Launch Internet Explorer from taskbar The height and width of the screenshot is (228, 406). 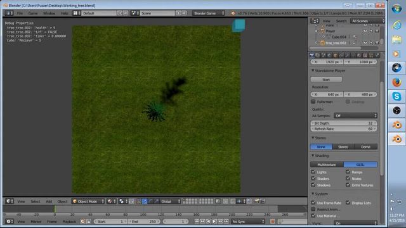pos(396,25)
